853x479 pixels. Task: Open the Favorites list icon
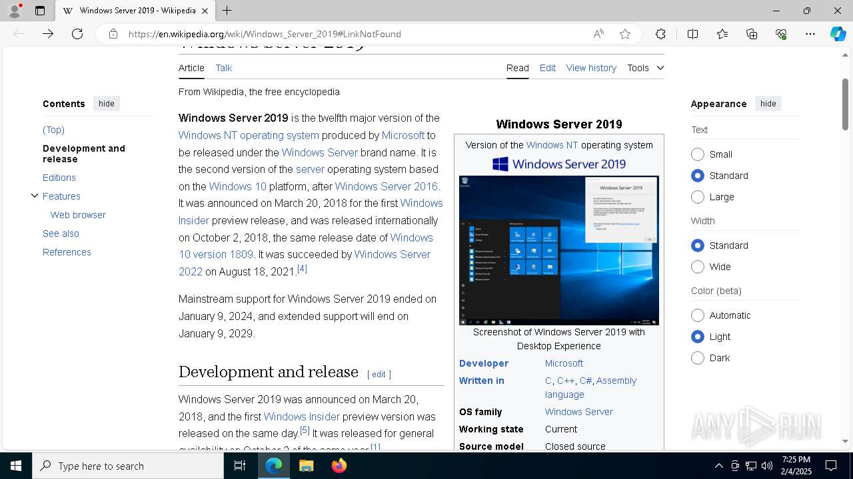(722, 34)
